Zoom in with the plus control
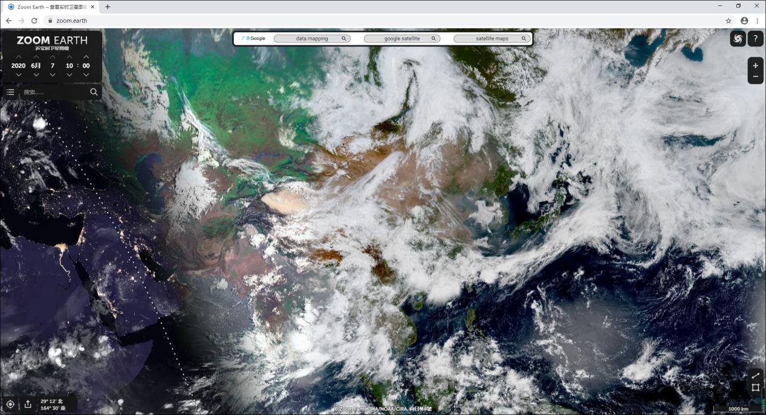Screen dimensions: 766x415 [x=755, y=65]
